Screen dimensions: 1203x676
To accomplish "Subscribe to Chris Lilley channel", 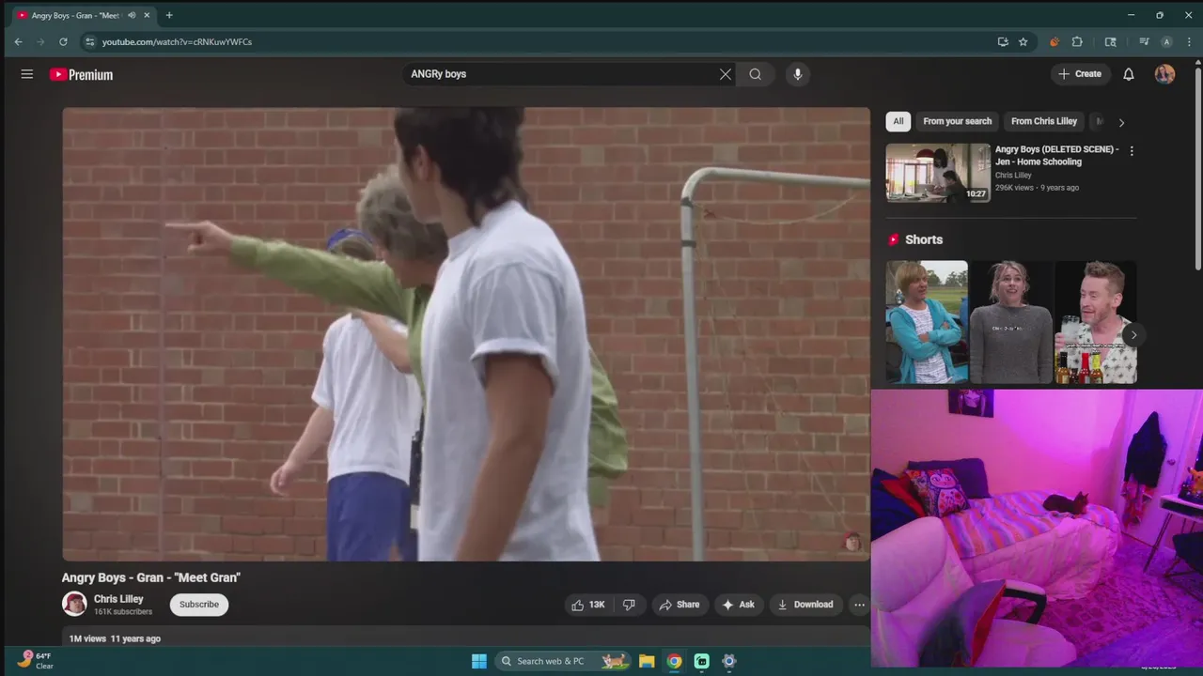I will point(199,605).
